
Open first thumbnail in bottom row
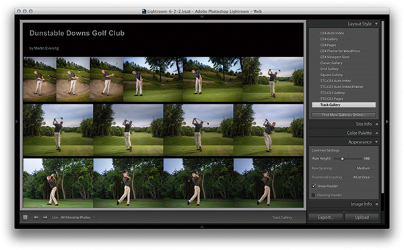[x=58, y=183]
